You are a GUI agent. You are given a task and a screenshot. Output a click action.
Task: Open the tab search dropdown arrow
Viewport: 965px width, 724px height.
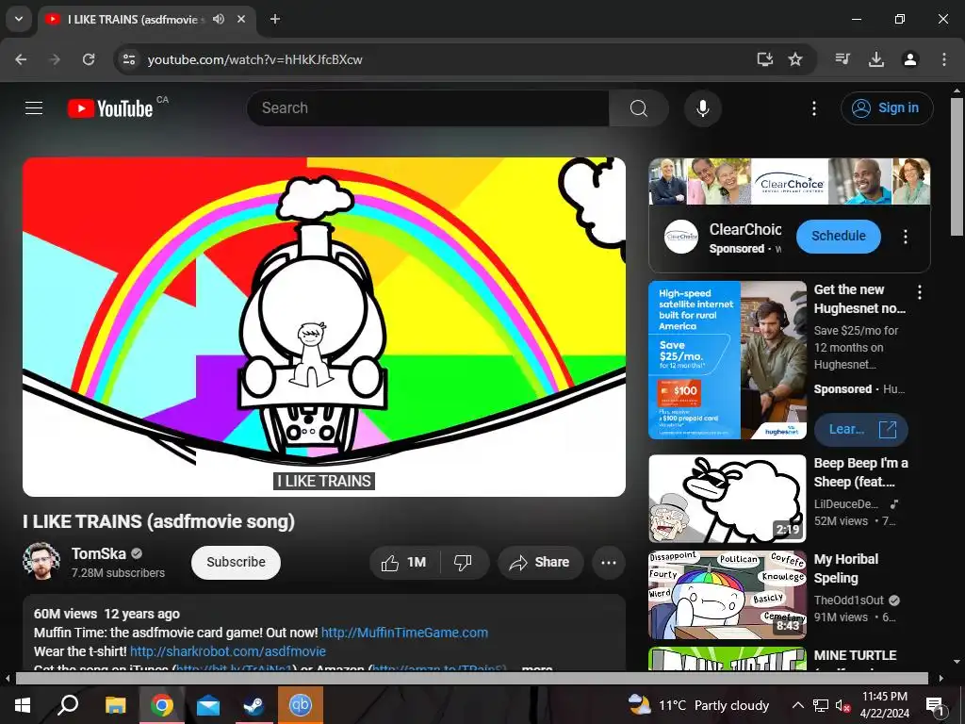tap(19, 19)
